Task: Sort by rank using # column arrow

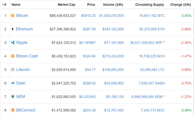Action: point(4,5)
